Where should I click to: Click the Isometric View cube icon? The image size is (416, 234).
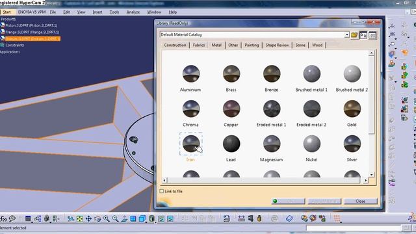coord(142,218)
